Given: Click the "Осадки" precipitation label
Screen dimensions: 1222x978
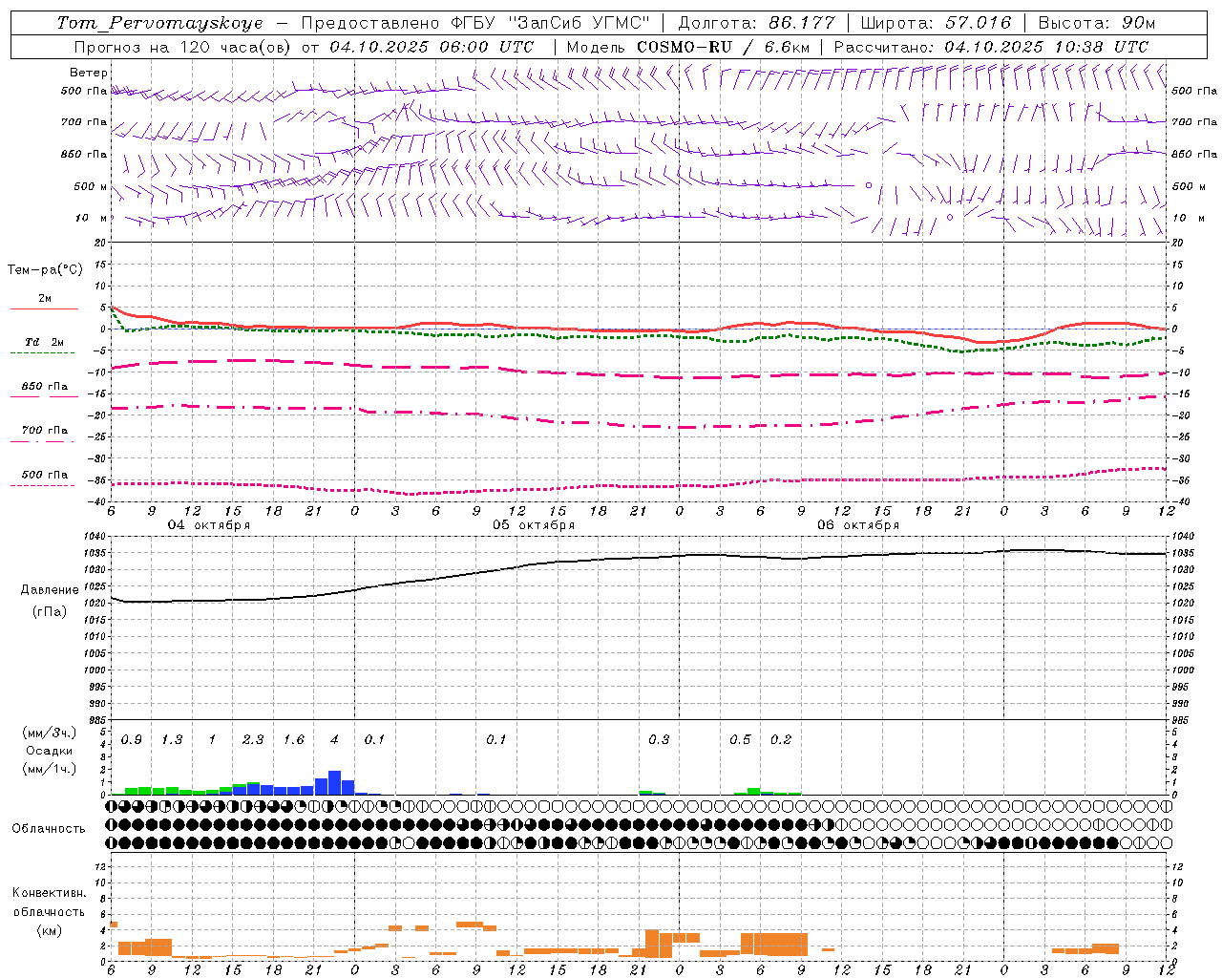Looking at the screenshot, I should coord(50,751).
